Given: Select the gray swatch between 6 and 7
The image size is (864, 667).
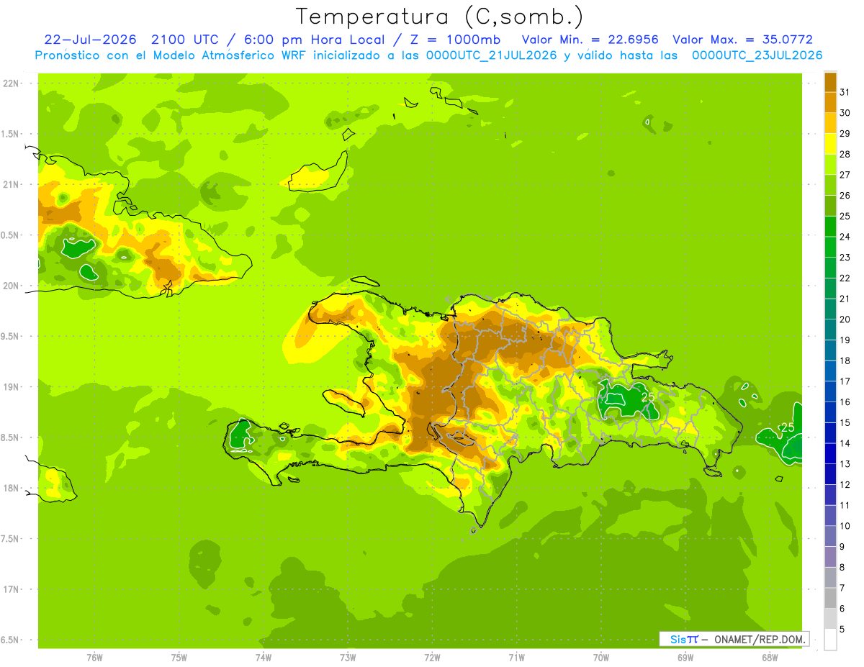Looking at the screenshot, I should [x=830, y=598].
